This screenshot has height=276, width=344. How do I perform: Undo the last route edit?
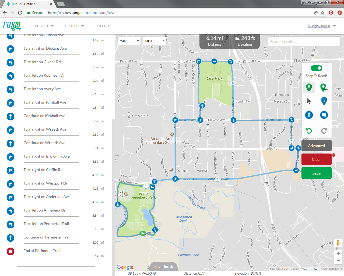click(309, 131)
